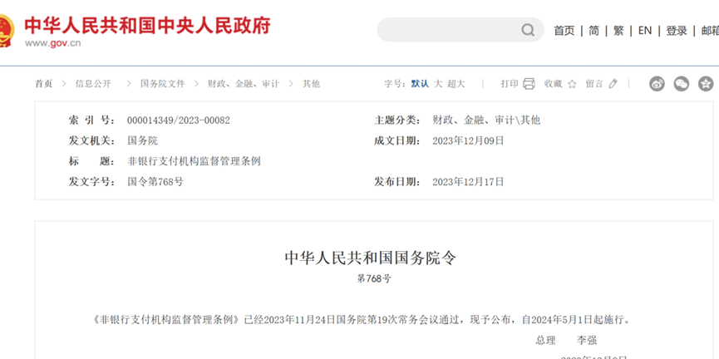
Task: Click the star icon beside 收藏
Action: [x=572, y=84]
